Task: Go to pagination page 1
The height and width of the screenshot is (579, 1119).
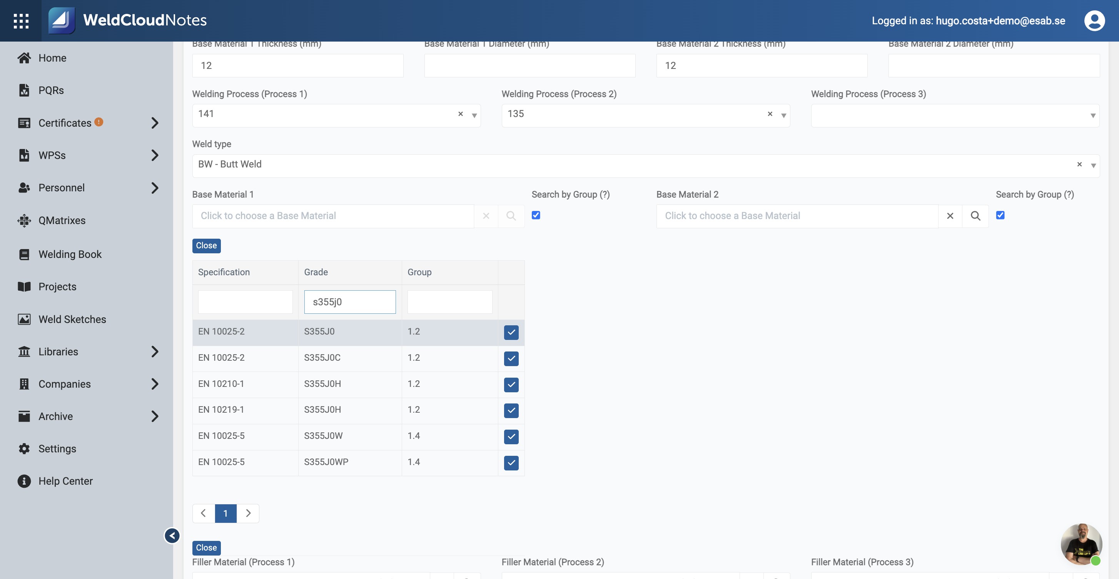Action: [225, 514]
